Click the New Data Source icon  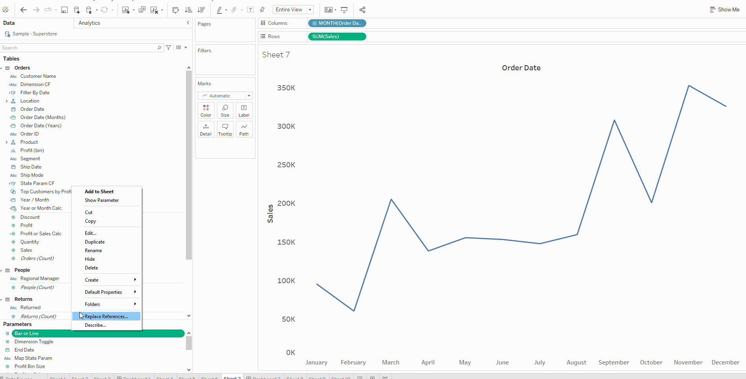coord(77,10)
